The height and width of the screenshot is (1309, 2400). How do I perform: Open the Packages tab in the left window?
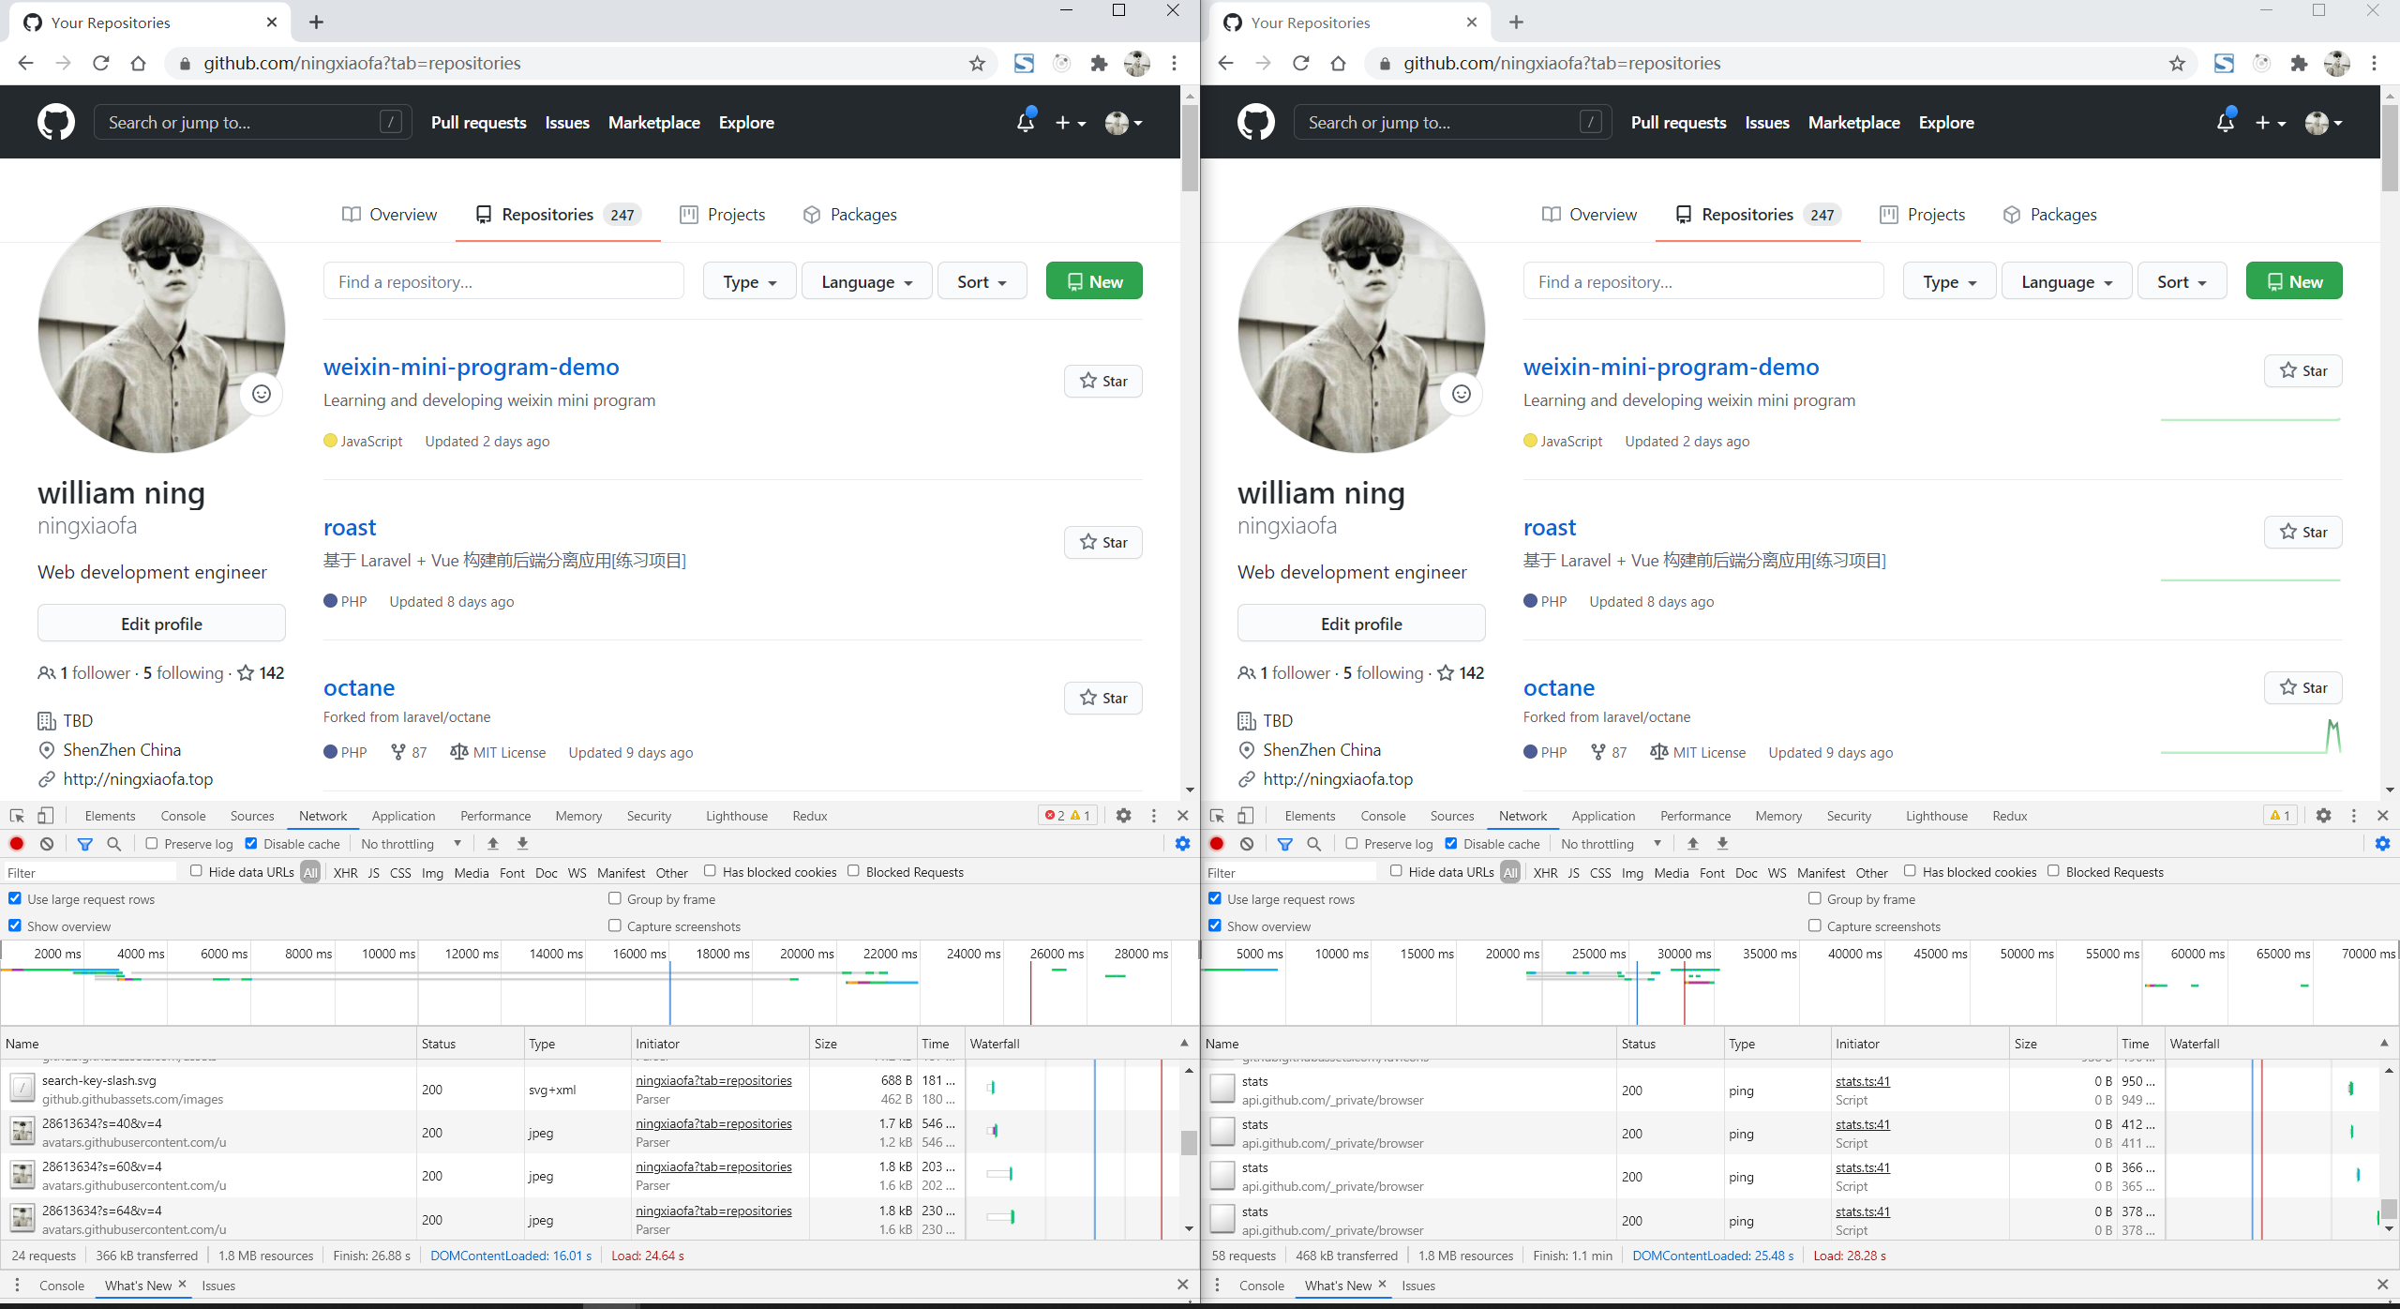point(850,215)
